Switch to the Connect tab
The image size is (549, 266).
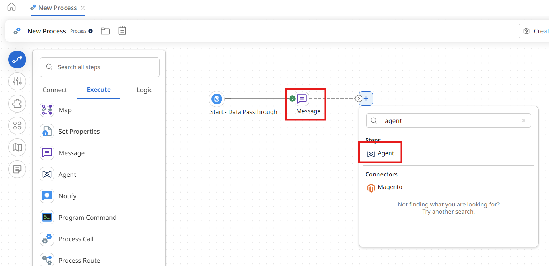point(55,90)
